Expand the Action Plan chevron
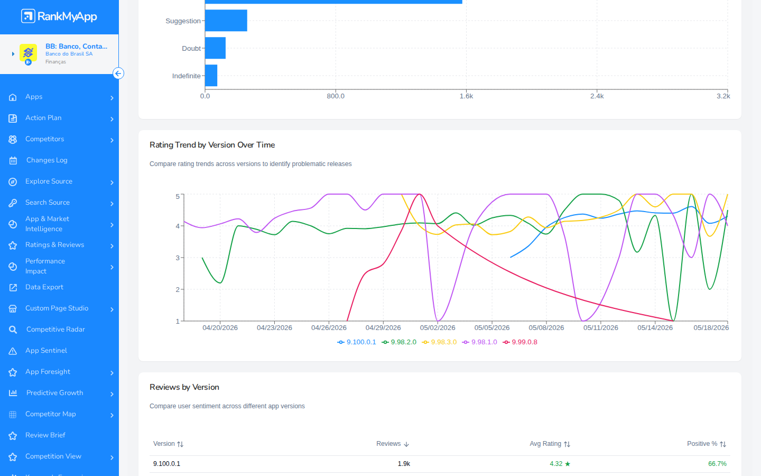The height and width of the screenshot is (476, 761). point(112,119)
